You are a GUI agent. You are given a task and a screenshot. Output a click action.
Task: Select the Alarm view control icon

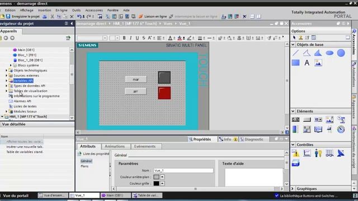(295, 153)
